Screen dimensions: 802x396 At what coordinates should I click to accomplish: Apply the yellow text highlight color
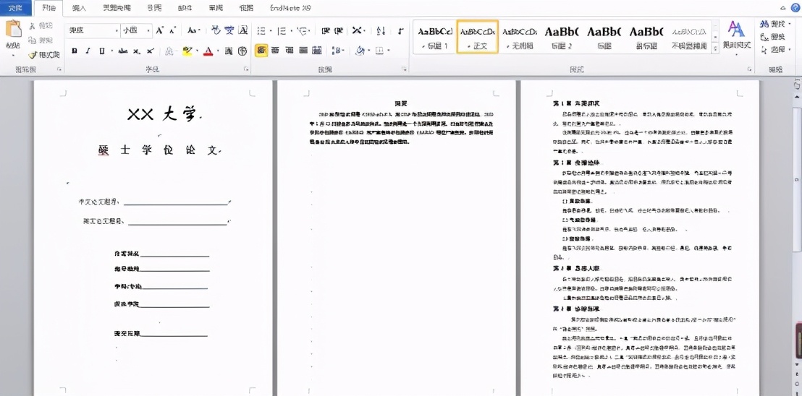[187, 51]
